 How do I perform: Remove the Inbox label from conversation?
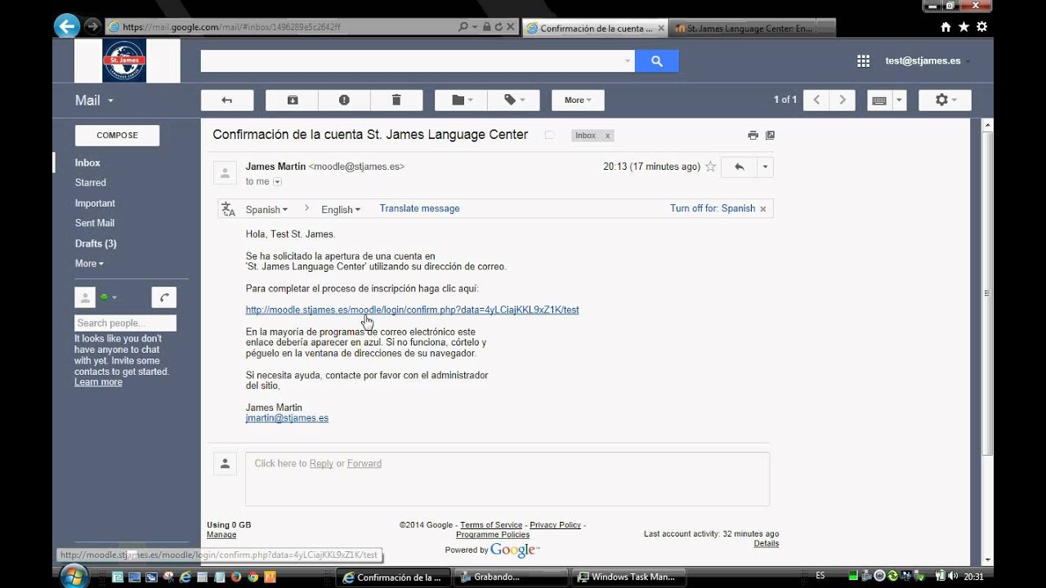click(x=607, y=136)
